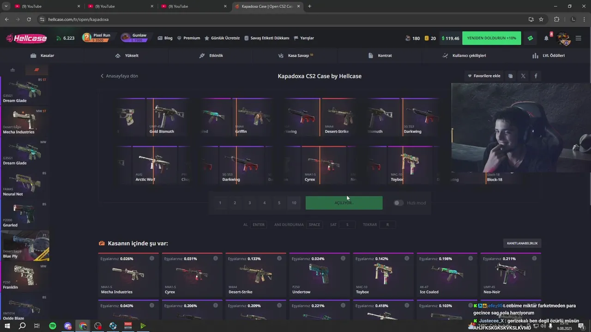Image resolution: width=591 pixels, height=332 pixels.
Task: Open the notifications bell
Action: click(547, 38)
